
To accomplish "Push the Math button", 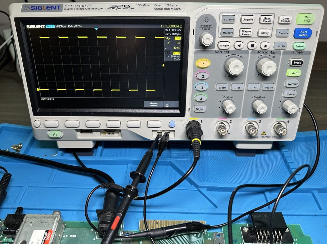I will tap(222, 87).
